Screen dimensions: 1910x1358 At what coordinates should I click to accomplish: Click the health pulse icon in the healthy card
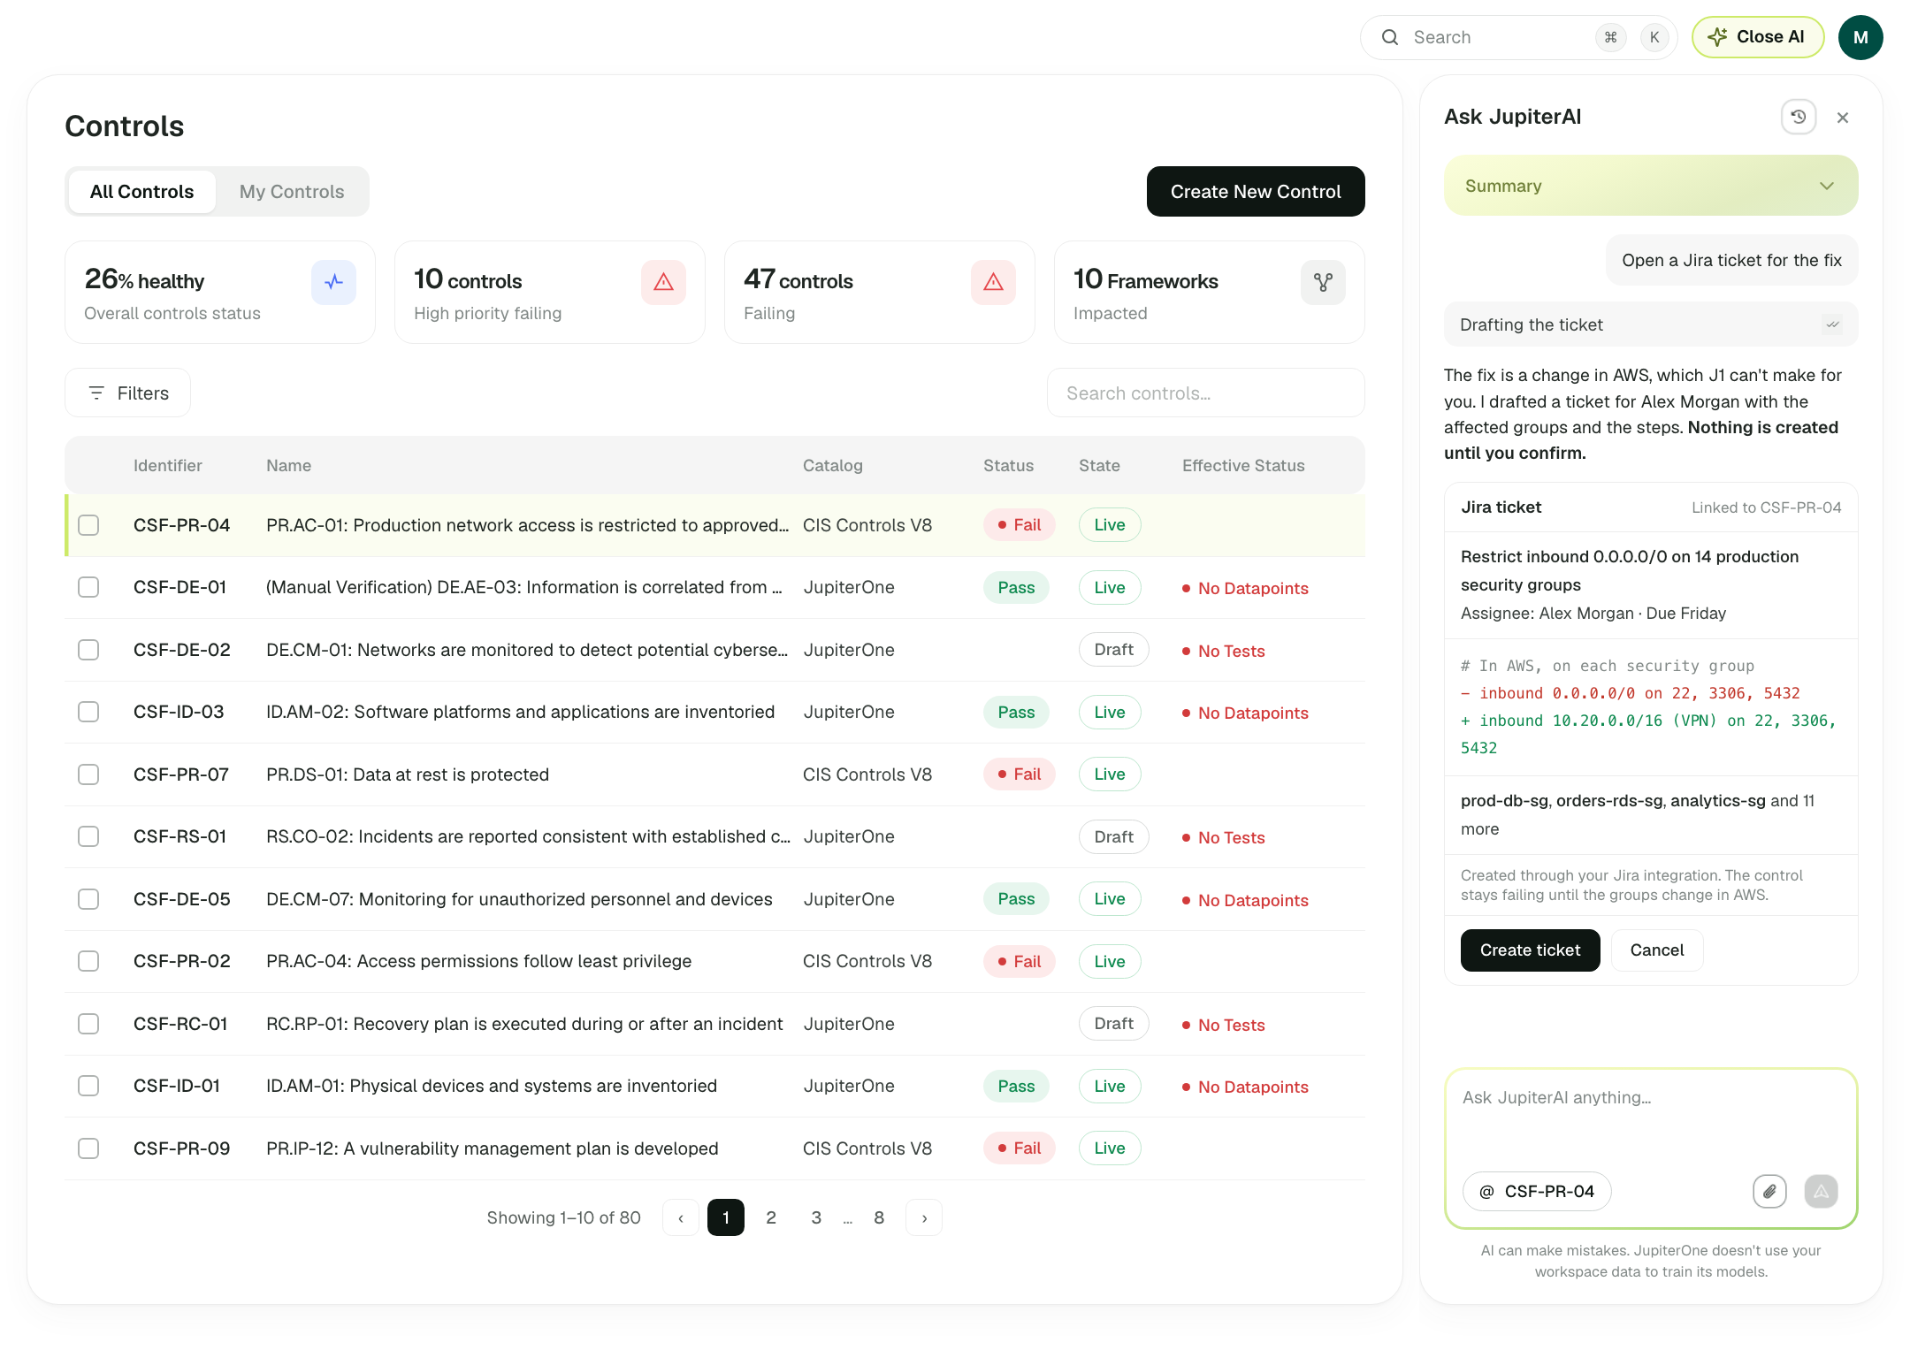point(333,282)
